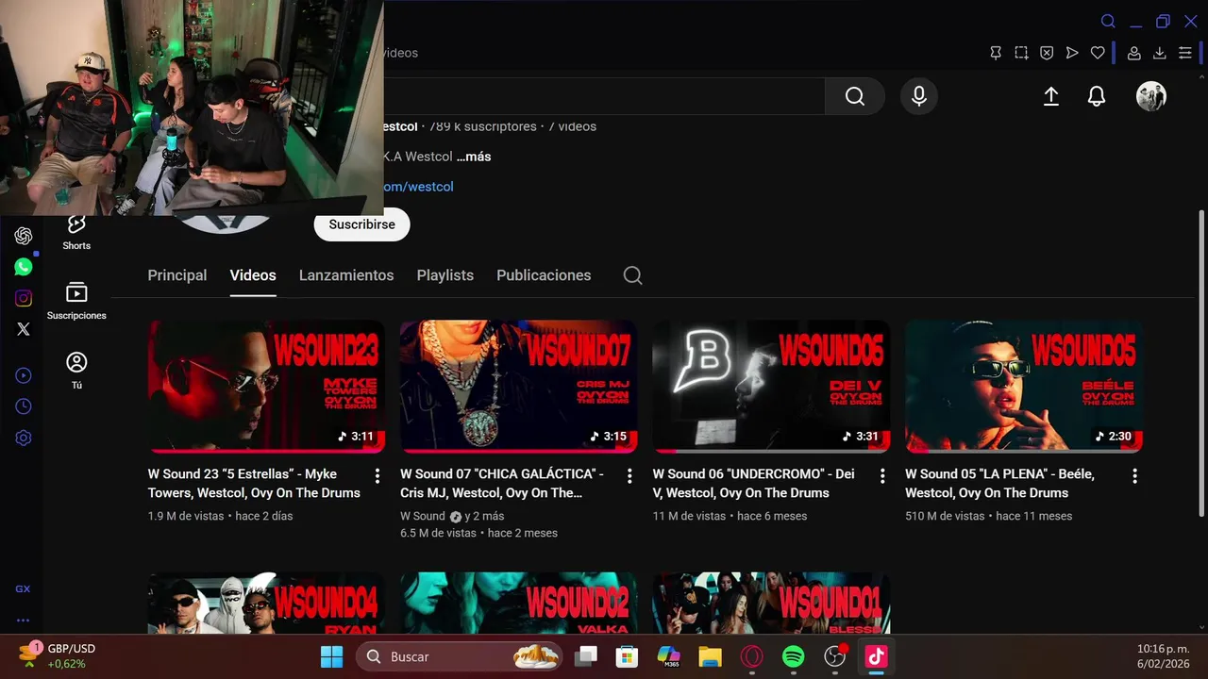This screenshot has width=1208, height=679.
Task: Open Playlists tab
Action: pyautogui.click(x=445, y=275)
